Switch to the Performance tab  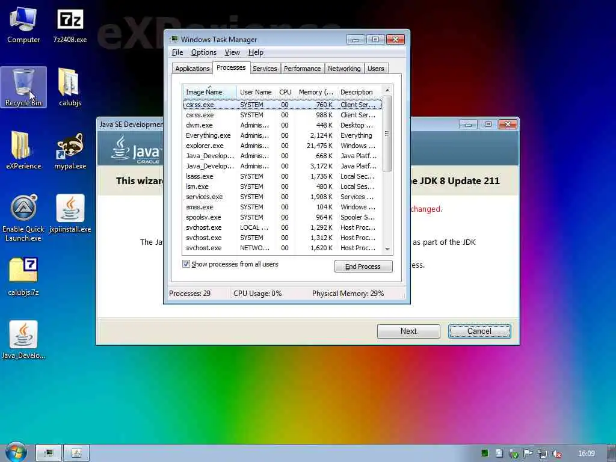(302, 69)
